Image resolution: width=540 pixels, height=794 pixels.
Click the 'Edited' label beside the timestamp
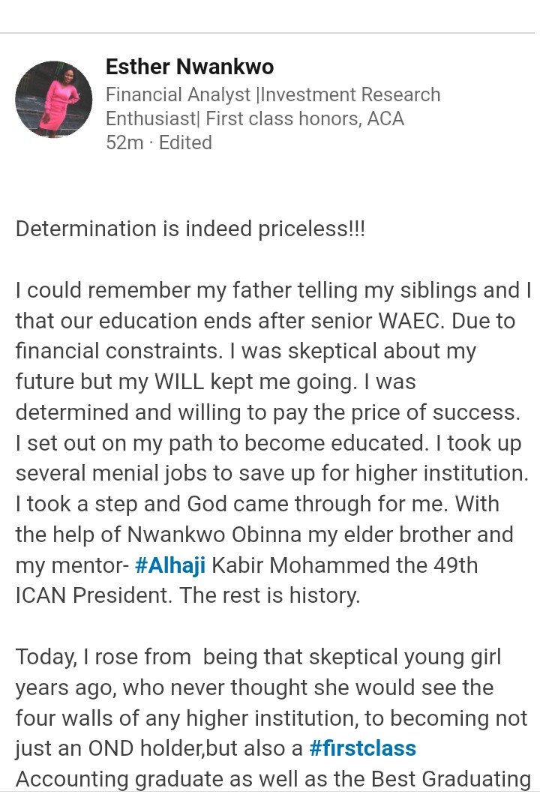(185, 142)
